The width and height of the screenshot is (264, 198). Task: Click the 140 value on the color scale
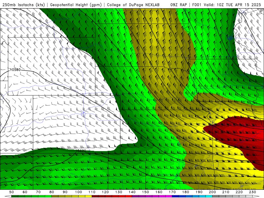132,192
